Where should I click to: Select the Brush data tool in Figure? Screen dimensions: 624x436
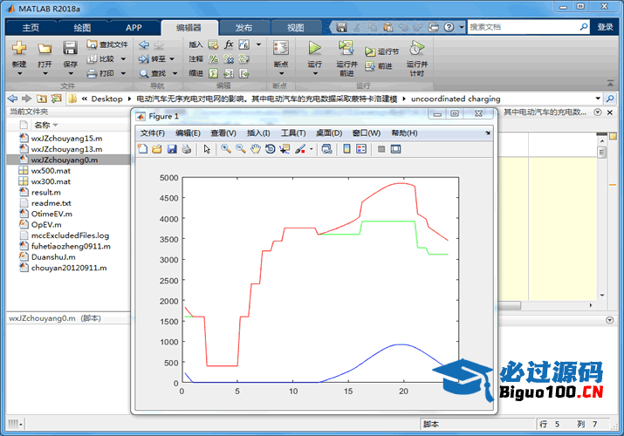point(300,149)
